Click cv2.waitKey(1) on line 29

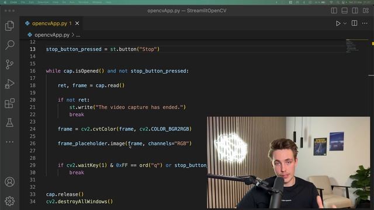87,165
